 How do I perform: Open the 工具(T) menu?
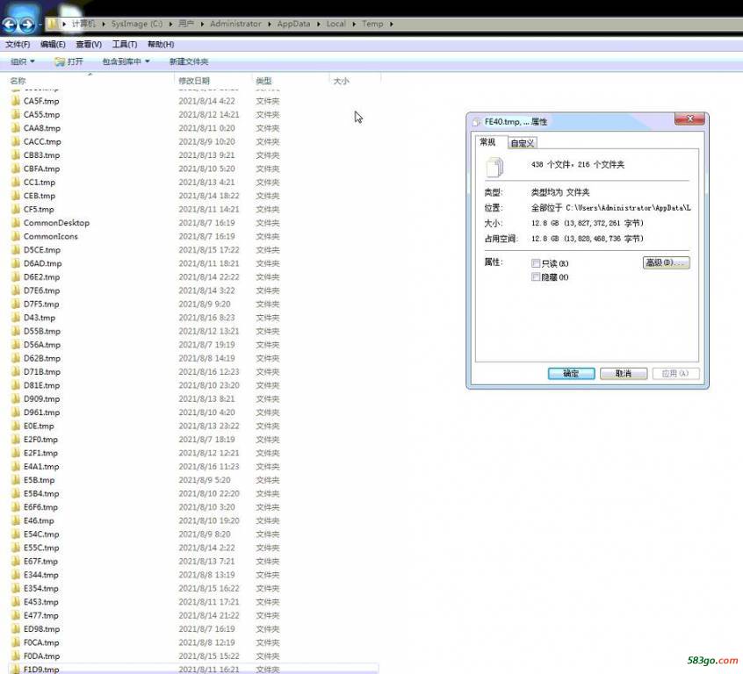click(x=124, y=44)
